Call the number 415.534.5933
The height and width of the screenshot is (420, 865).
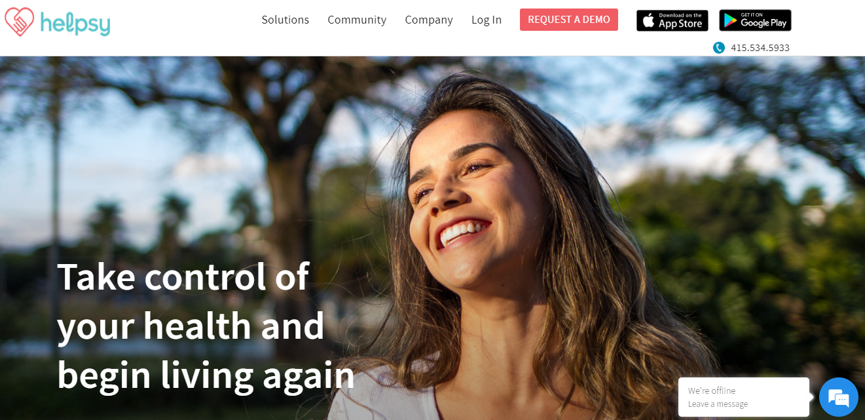(760, 48)
